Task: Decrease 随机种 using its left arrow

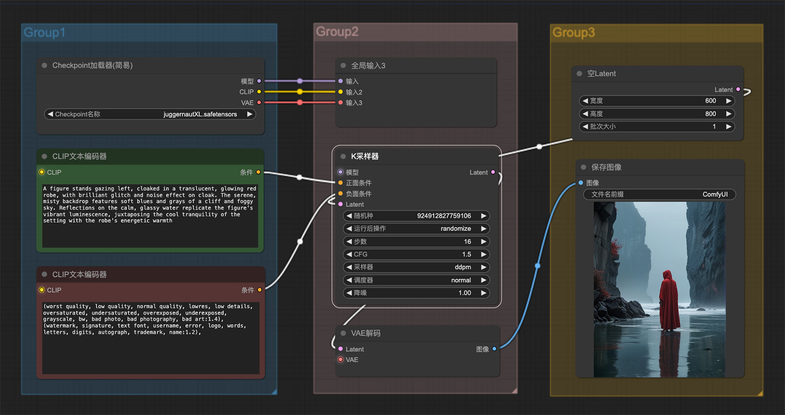Action: pos(349,215)
